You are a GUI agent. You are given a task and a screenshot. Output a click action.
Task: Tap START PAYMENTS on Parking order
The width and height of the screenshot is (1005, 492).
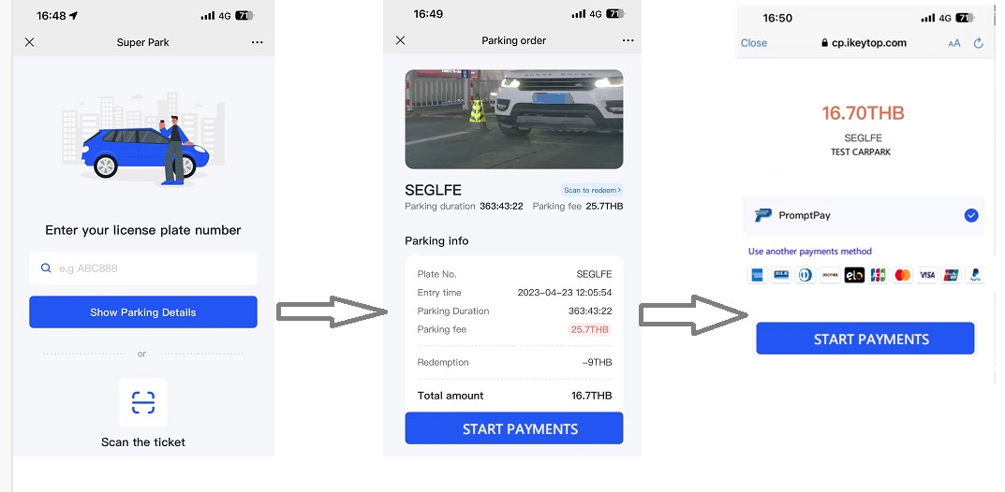tap(513, 429)
